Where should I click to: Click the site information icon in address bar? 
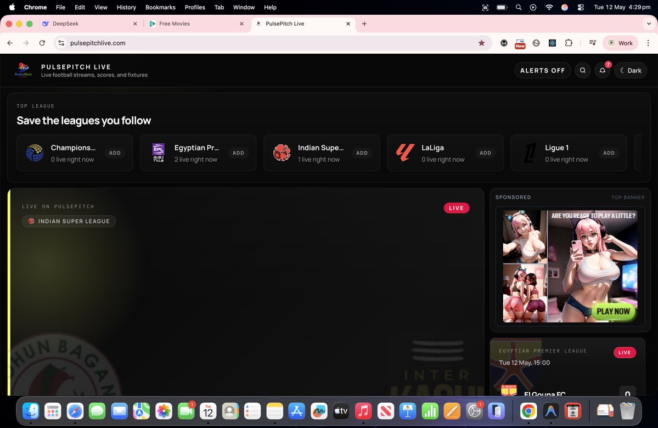tap(61, 43)
